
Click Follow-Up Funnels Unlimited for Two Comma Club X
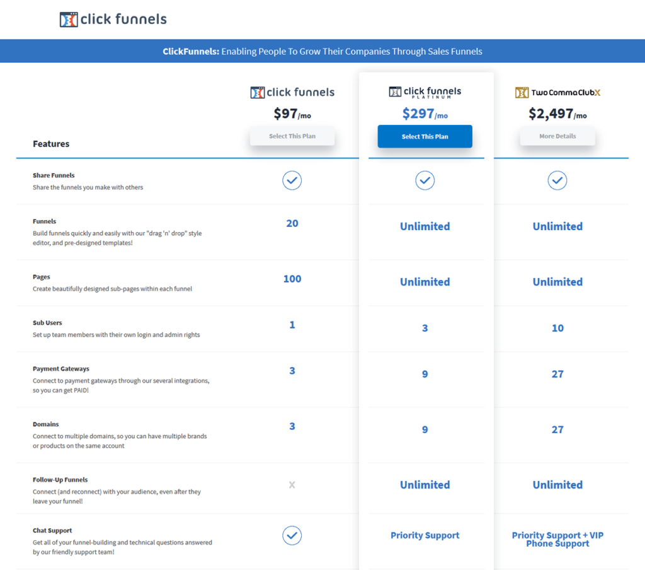tap(557, 485)
